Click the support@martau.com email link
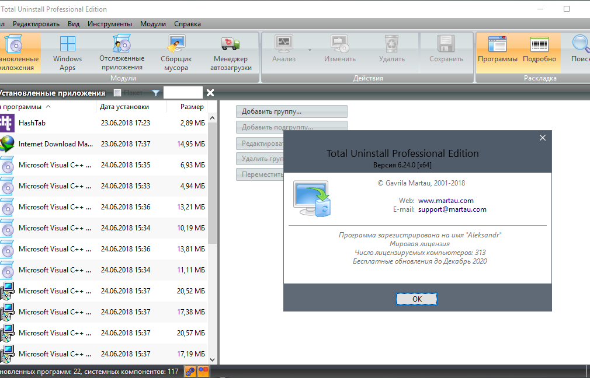590x378 pixels. point(452,209)
